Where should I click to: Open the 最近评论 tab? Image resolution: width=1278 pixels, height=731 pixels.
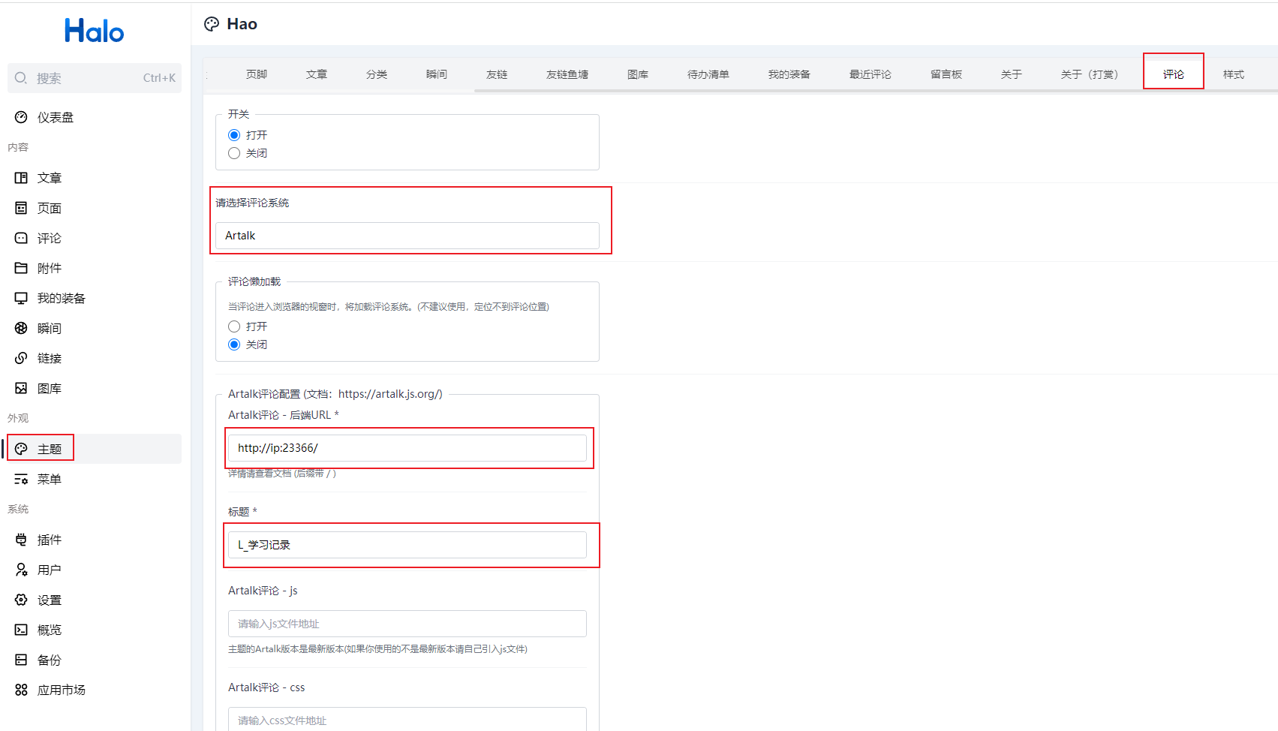870,74
